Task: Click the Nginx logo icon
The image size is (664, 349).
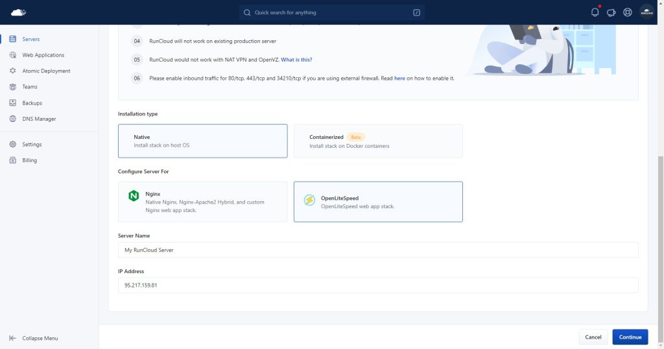Action: coord(134,196)
